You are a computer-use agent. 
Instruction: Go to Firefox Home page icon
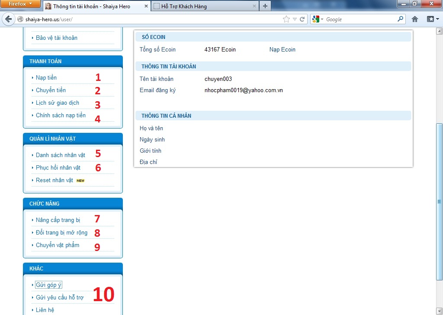coord(415,19)
